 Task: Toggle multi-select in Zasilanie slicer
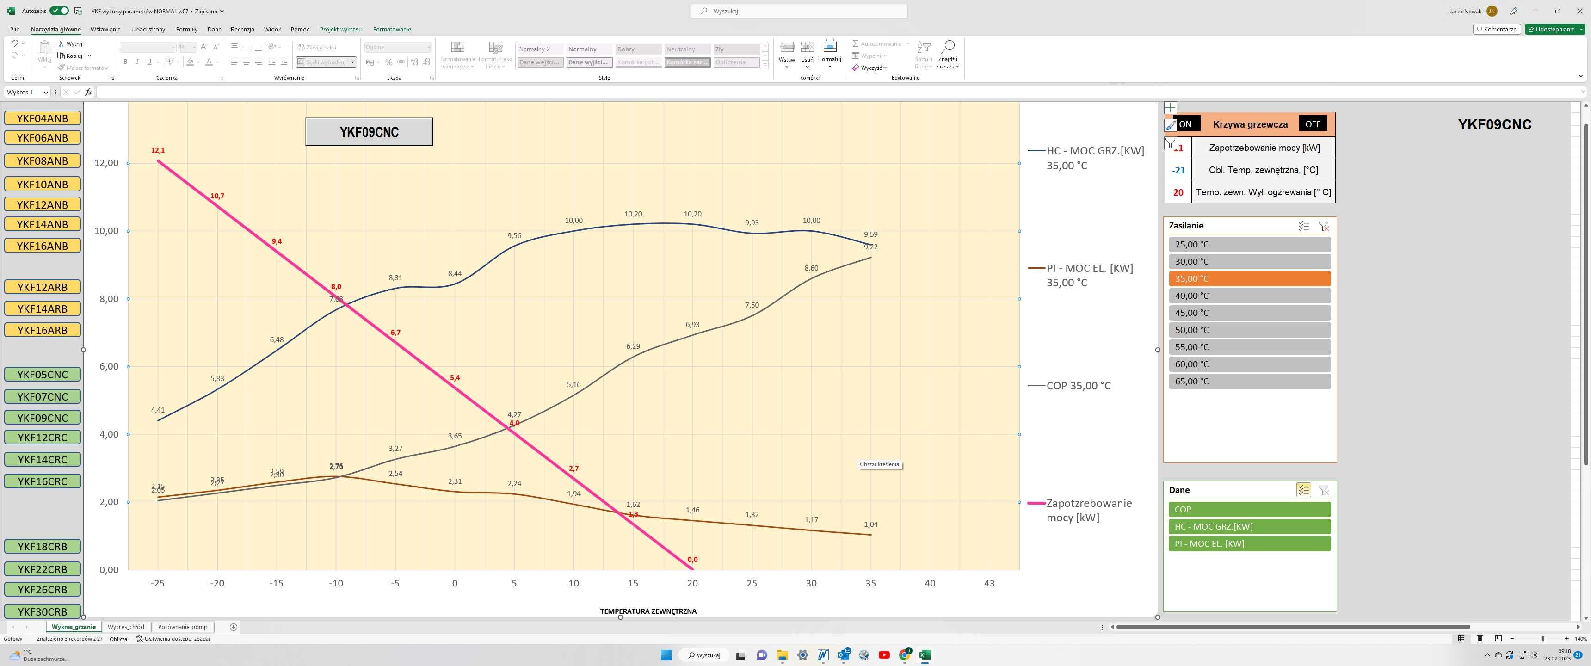point(1303,226)
